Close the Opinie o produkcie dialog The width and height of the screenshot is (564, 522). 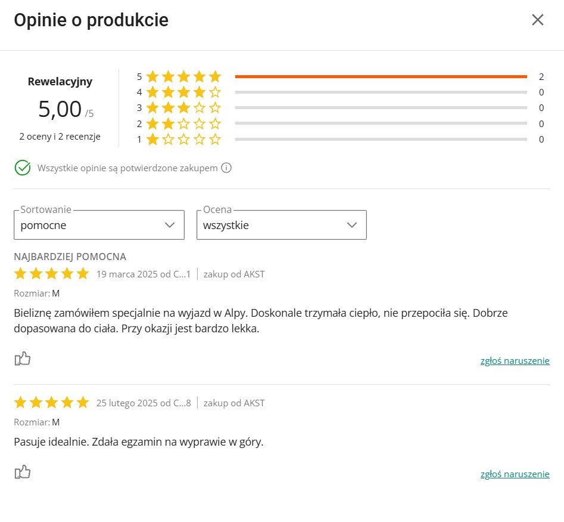tap(537, 20)
